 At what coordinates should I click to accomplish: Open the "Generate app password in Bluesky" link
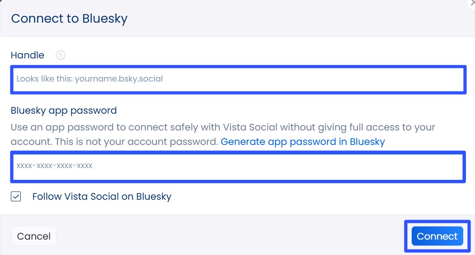pos(303,142)
